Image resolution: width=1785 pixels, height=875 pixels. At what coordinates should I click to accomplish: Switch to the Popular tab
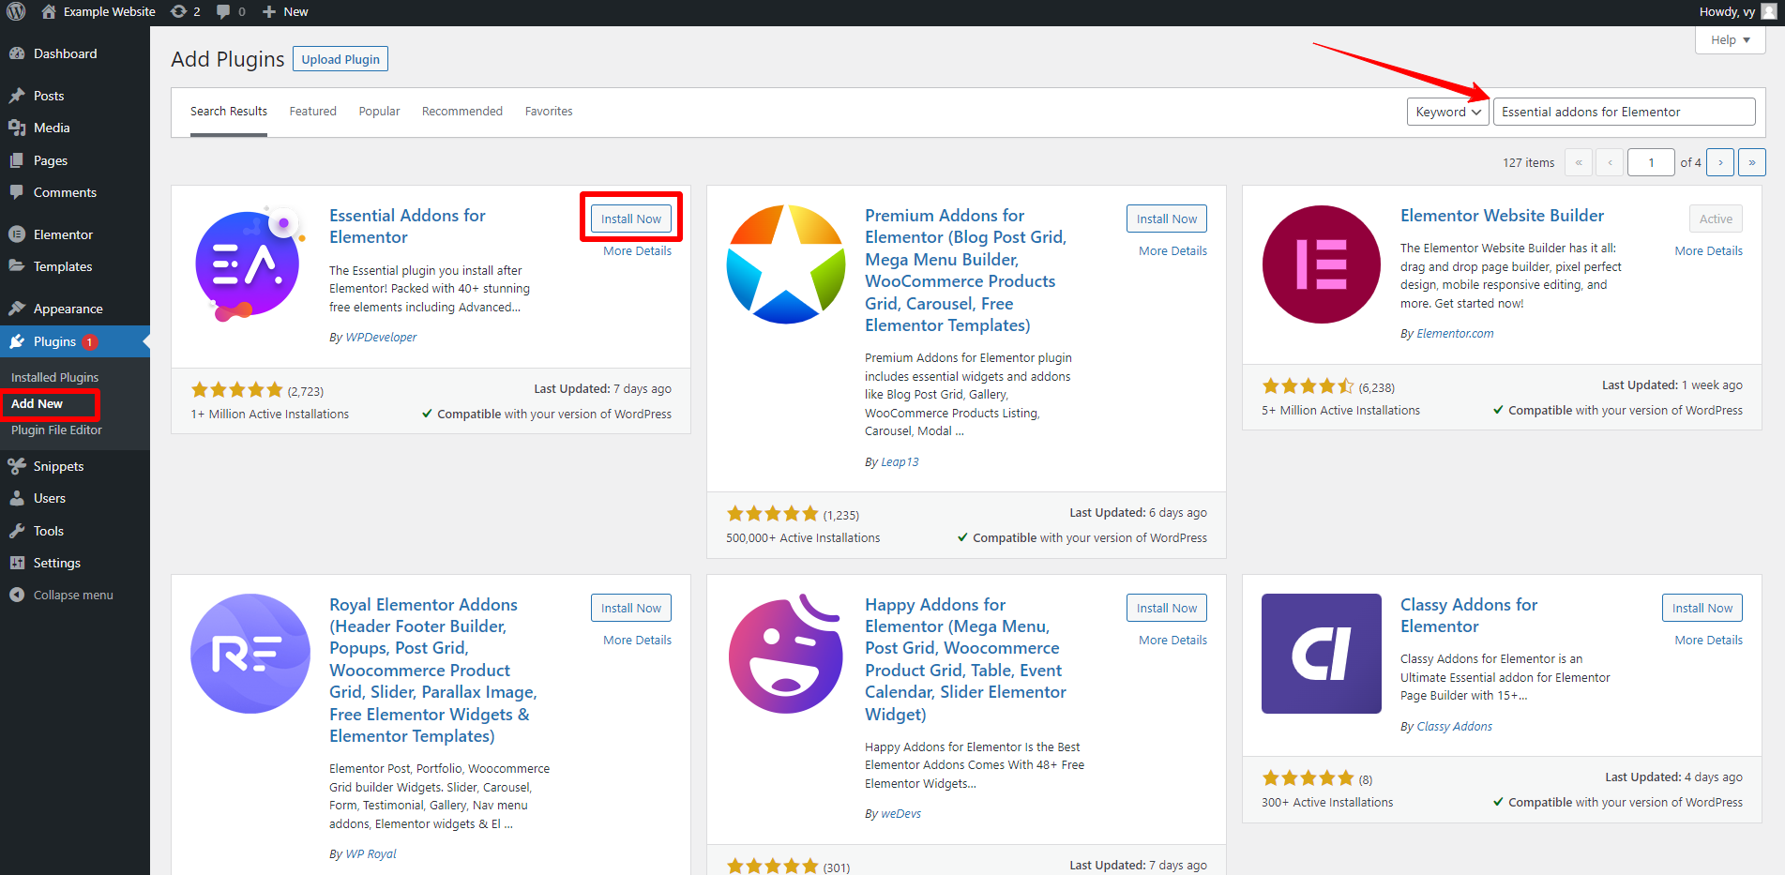(x=379, y=111)
